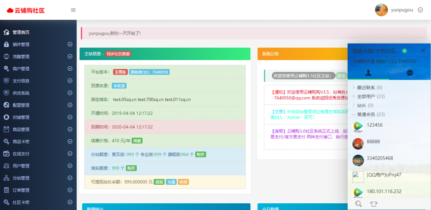Click the 云铺购社区 cloud logo
Screen dimensions: 431x210
26,10
